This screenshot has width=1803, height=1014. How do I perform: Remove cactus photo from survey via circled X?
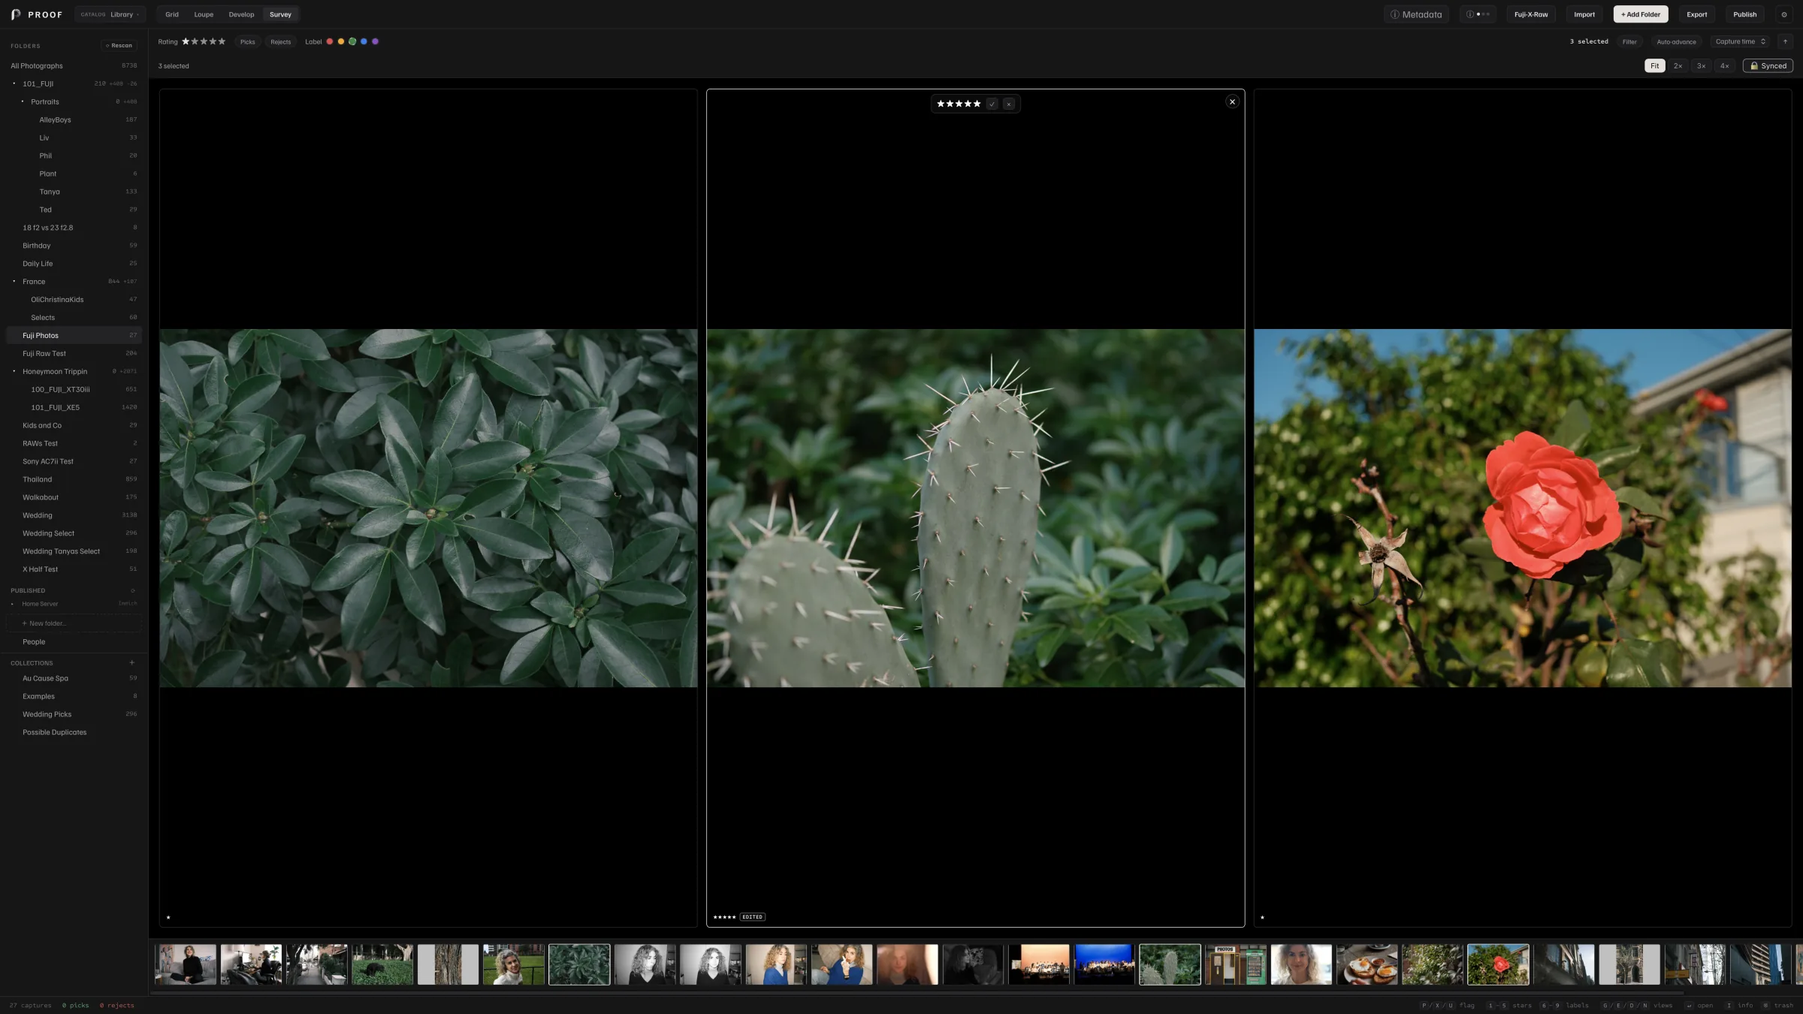(x=1232, y=101)
